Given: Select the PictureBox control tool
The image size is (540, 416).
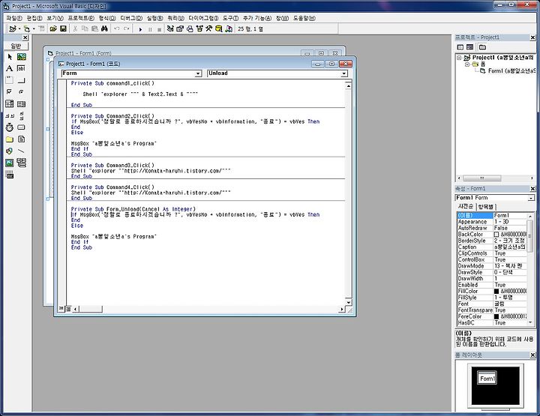Looking at the screenshot, I should pyautogui.click(x=21, y=57).
